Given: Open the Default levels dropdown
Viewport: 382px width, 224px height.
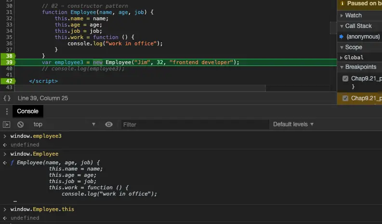Looking at the screenshot, I should (293, 124).
